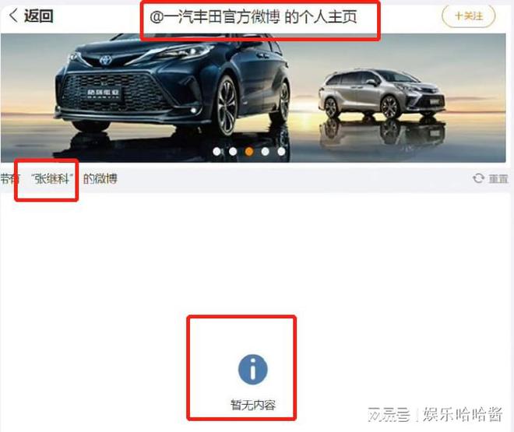Click the dark blue Sienna car image
This screenshot has width=514, height=432.
tap(173, 89)
